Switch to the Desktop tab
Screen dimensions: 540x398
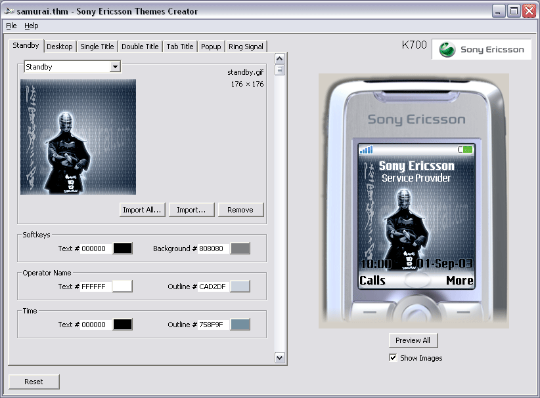[x=60, y=47]
